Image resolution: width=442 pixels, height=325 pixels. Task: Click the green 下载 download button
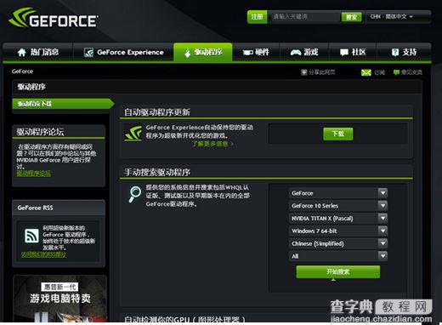pos(338,134)
